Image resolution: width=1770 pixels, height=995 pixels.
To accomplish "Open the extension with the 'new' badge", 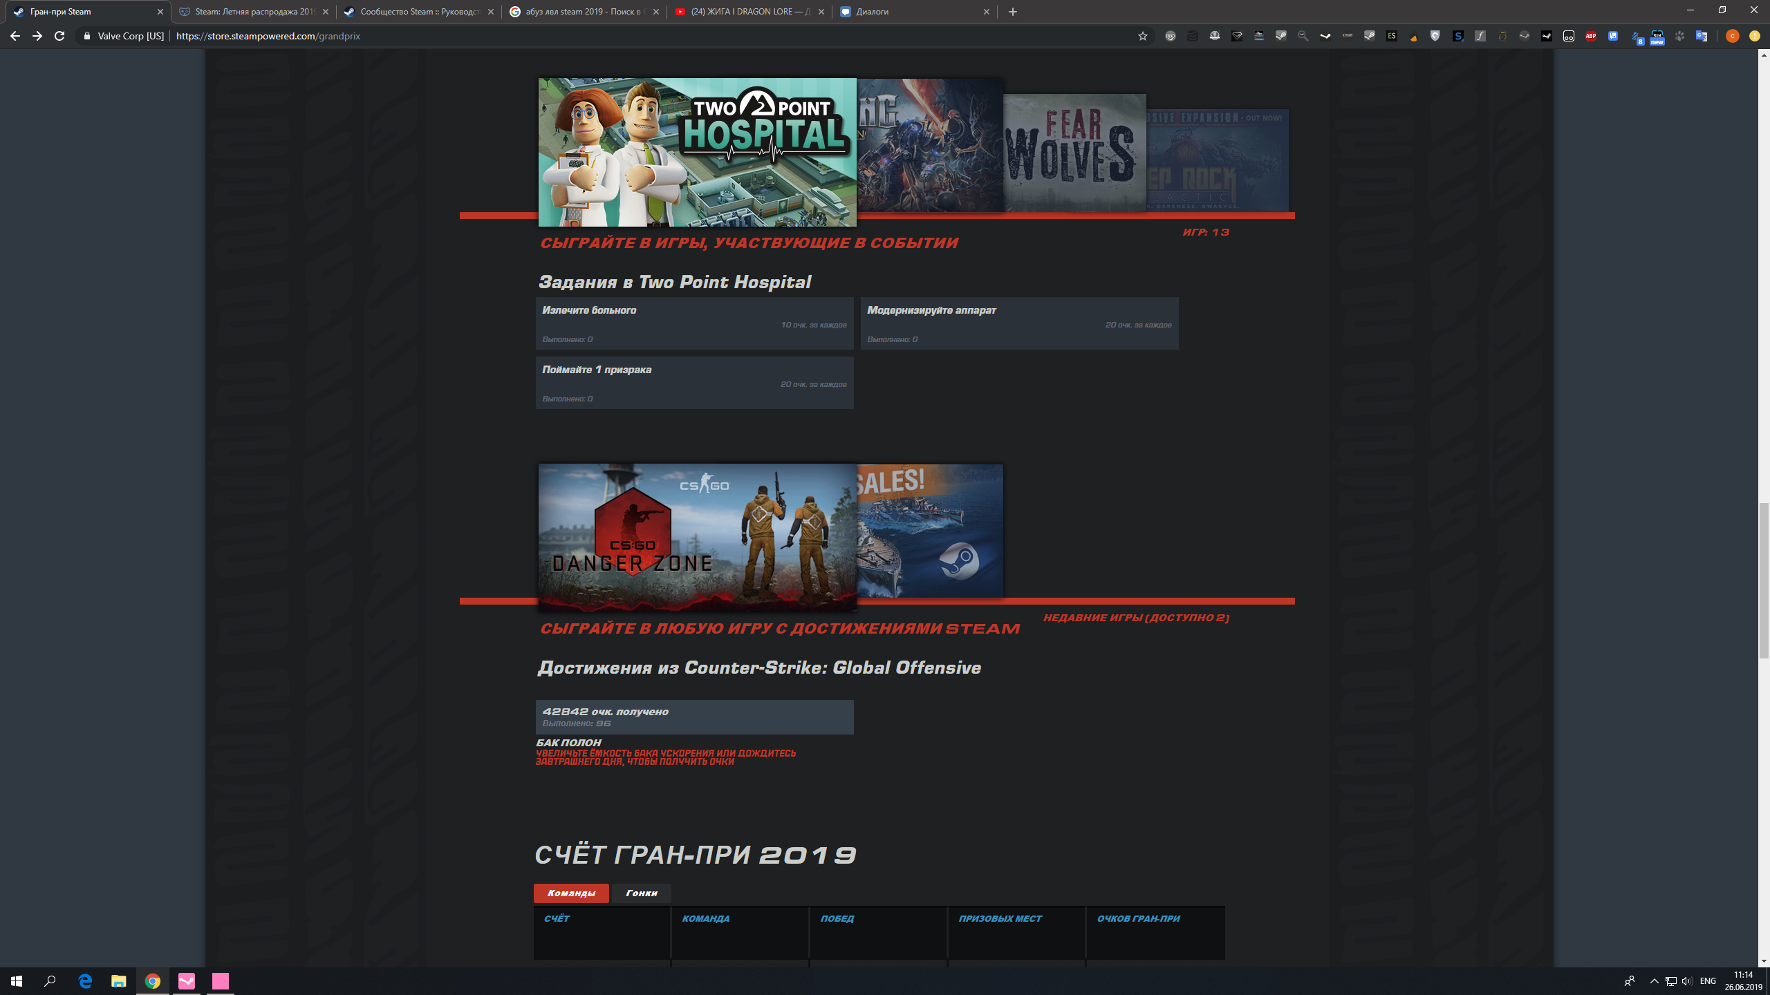I will click(x=1657, y=37).
